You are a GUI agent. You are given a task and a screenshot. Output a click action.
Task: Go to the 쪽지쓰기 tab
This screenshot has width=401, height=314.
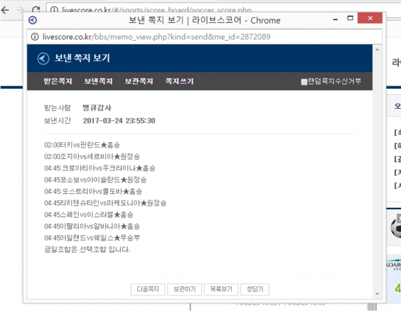click(x=179, y=82)
